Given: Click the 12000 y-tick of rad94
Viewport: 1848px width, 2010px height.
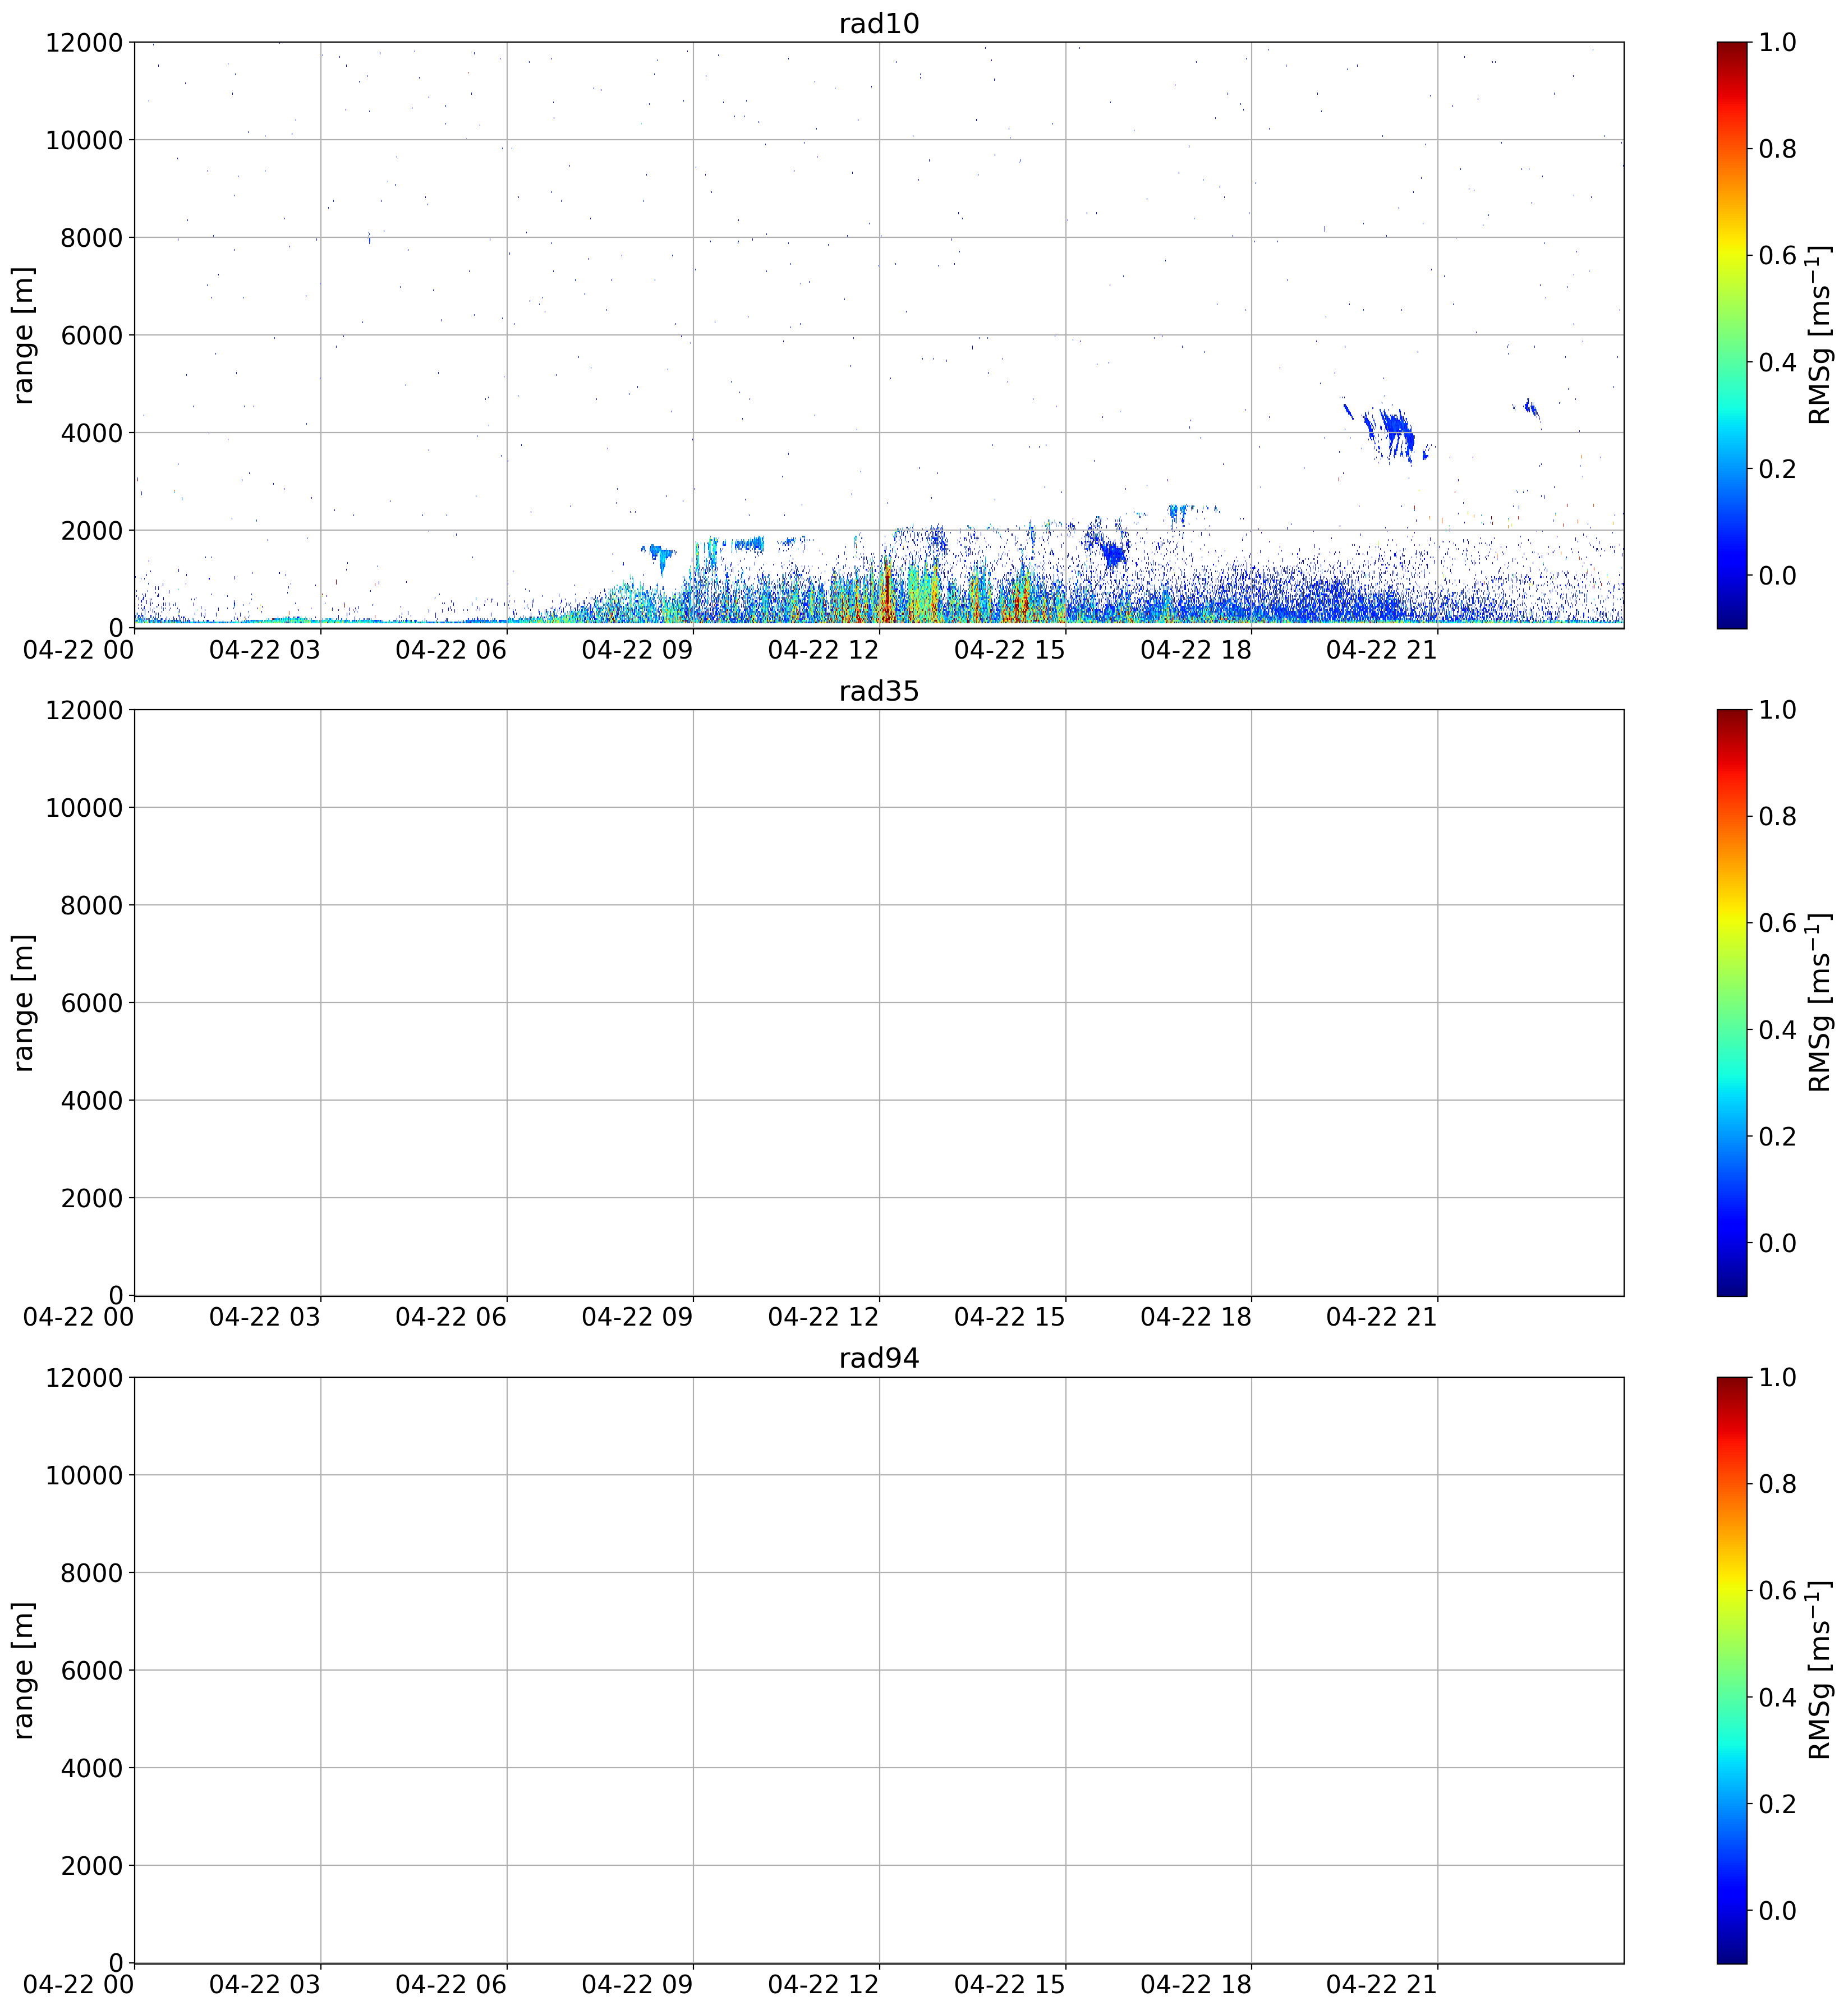Looking at the screenshot, I should 84,1378.
